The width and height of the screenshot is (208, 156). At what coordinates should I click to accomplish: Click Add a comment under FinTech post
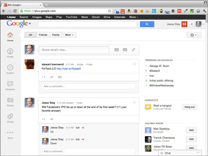[89, 87]
